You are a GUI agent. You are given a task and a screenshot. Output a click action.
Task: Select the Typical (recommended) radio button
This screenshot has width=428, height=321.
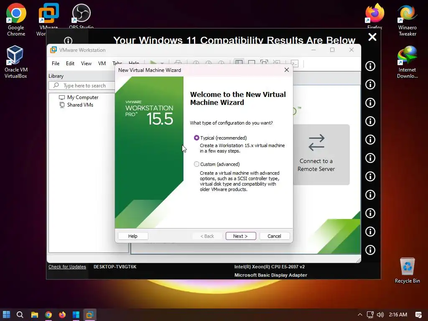[196, 138]
